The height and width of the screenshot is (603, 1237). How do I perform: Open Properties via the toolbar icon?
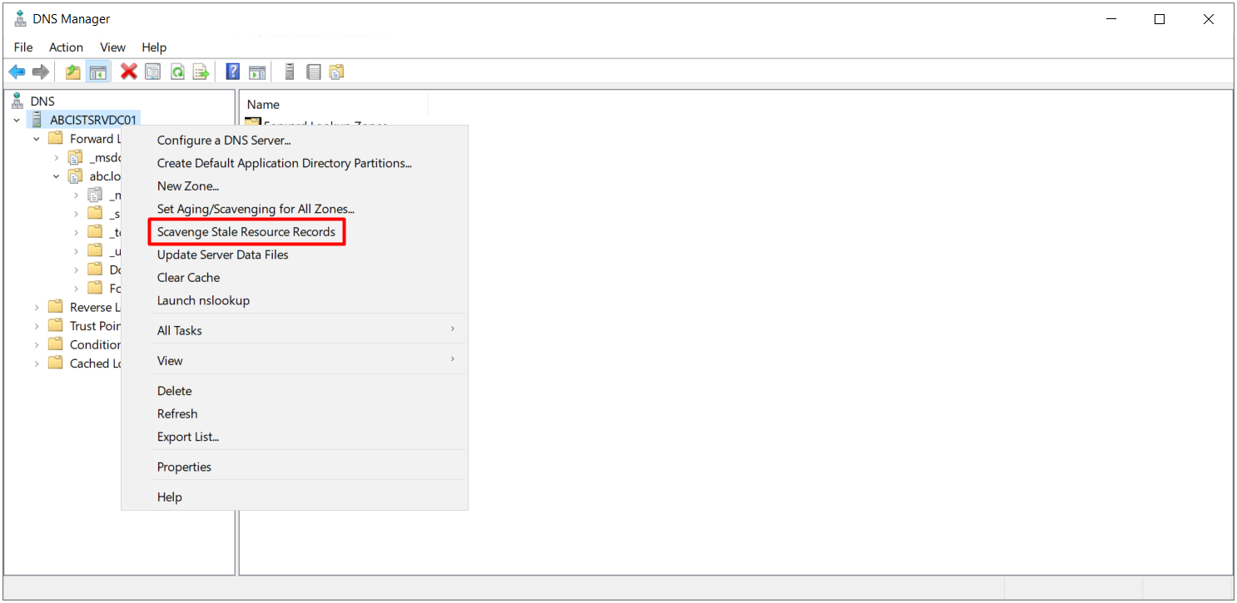click(x=153, y=72)
